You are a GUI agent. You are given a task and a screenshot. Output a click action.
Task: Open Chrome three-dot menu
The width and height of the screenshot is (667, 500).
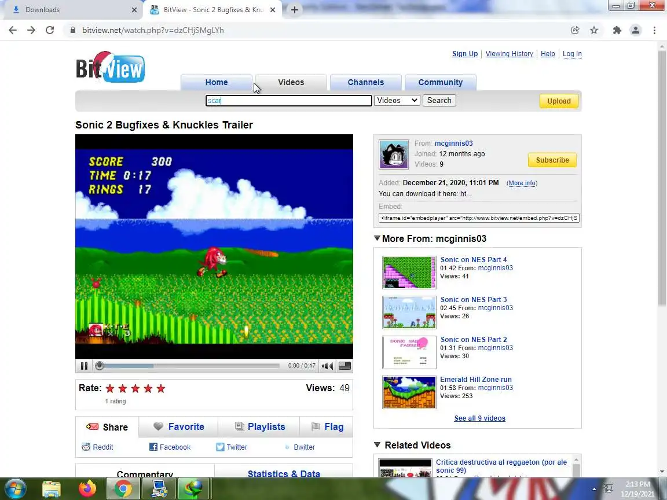(x=654, y=30)
